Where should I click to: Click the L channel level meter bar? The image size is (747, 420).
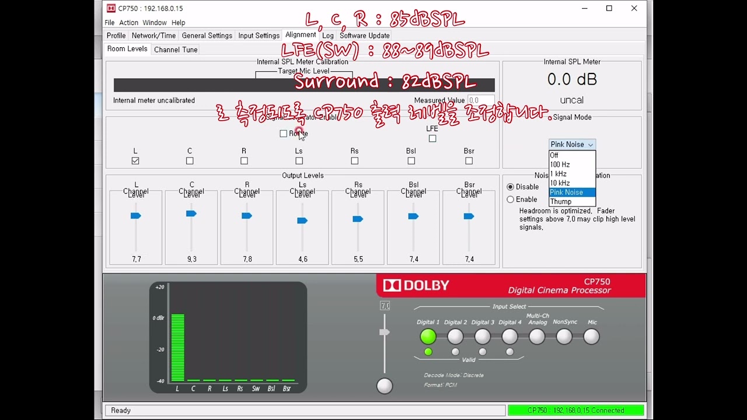pyautogui.click(x=177, y=348)
